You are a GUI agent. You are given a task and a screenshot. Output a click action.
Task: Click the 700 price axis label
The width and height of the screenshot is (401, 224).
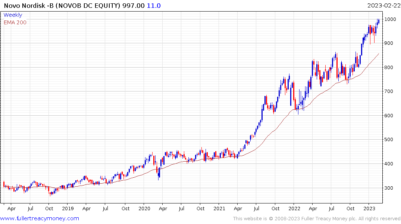click(x=389, y=91)
